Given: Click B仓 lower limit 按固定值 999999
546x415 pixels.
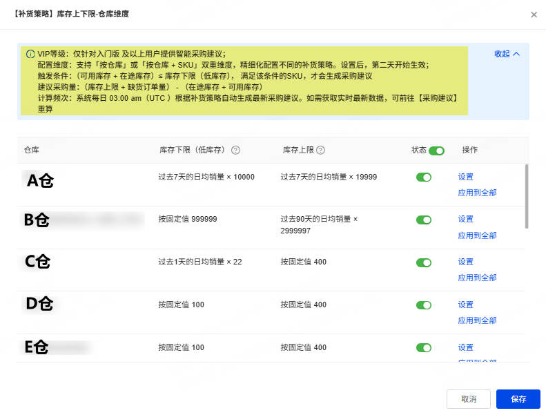Looking at the screenshot, I should coord(188,219).
